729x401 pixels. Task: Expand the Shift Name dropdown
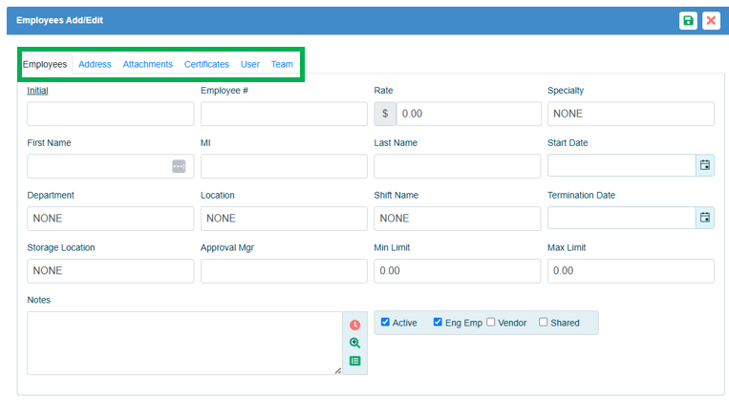pyautogui.click(x=457, y=219)
